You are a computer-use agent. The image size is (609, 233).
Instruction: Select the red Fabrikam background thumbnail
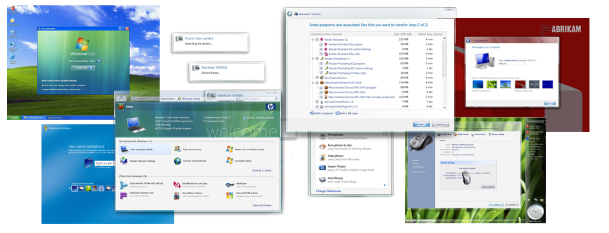click(520, 84)
